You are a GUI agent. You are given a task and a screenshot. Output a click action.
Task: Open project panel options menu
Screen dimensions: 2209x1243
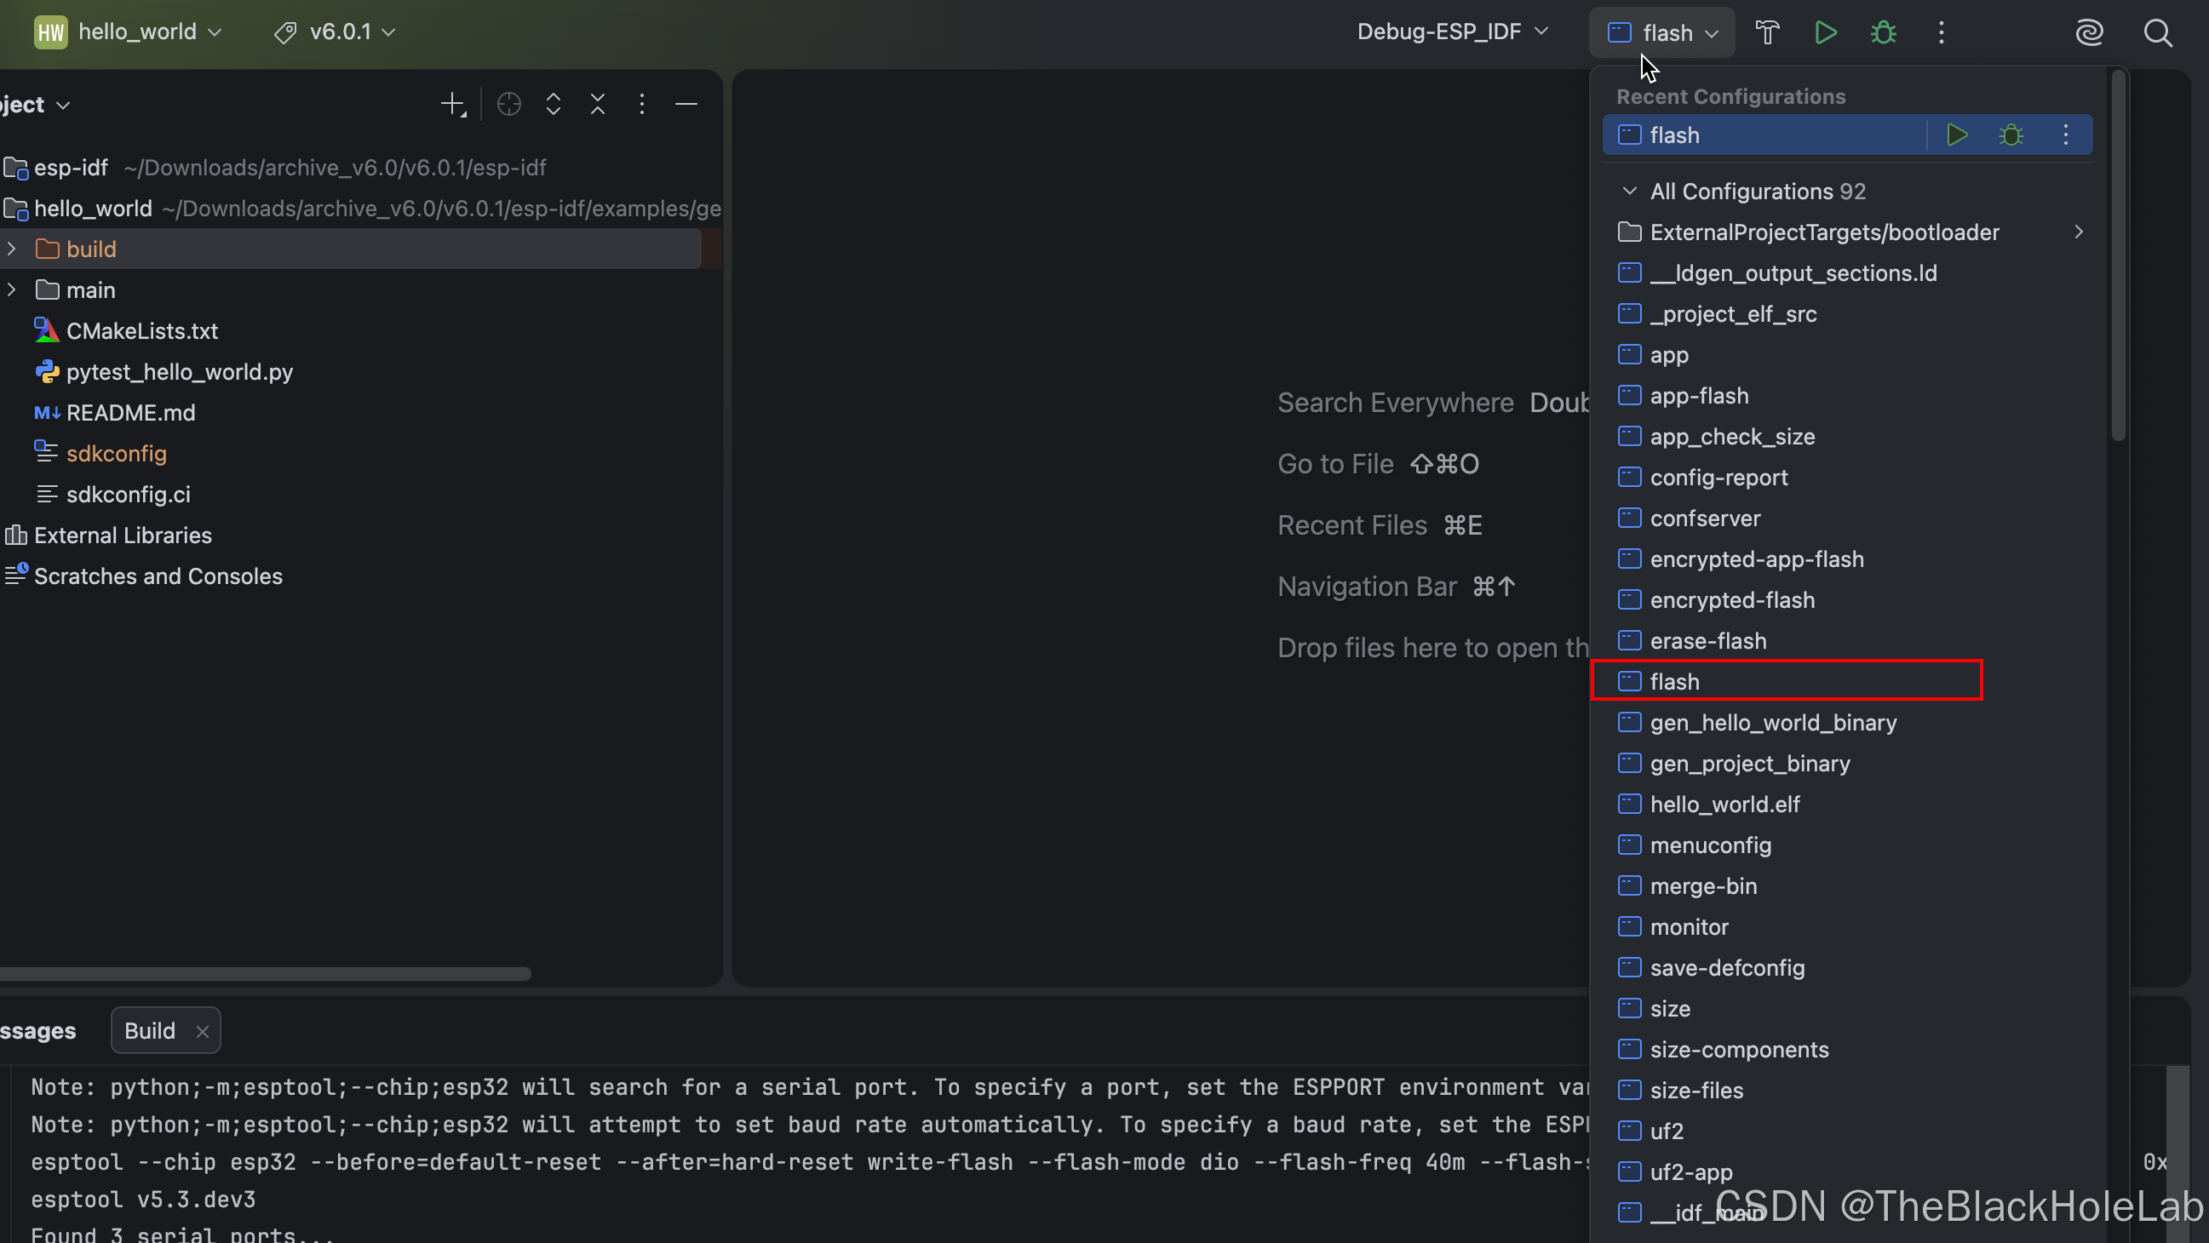click(x=642, y=105)
